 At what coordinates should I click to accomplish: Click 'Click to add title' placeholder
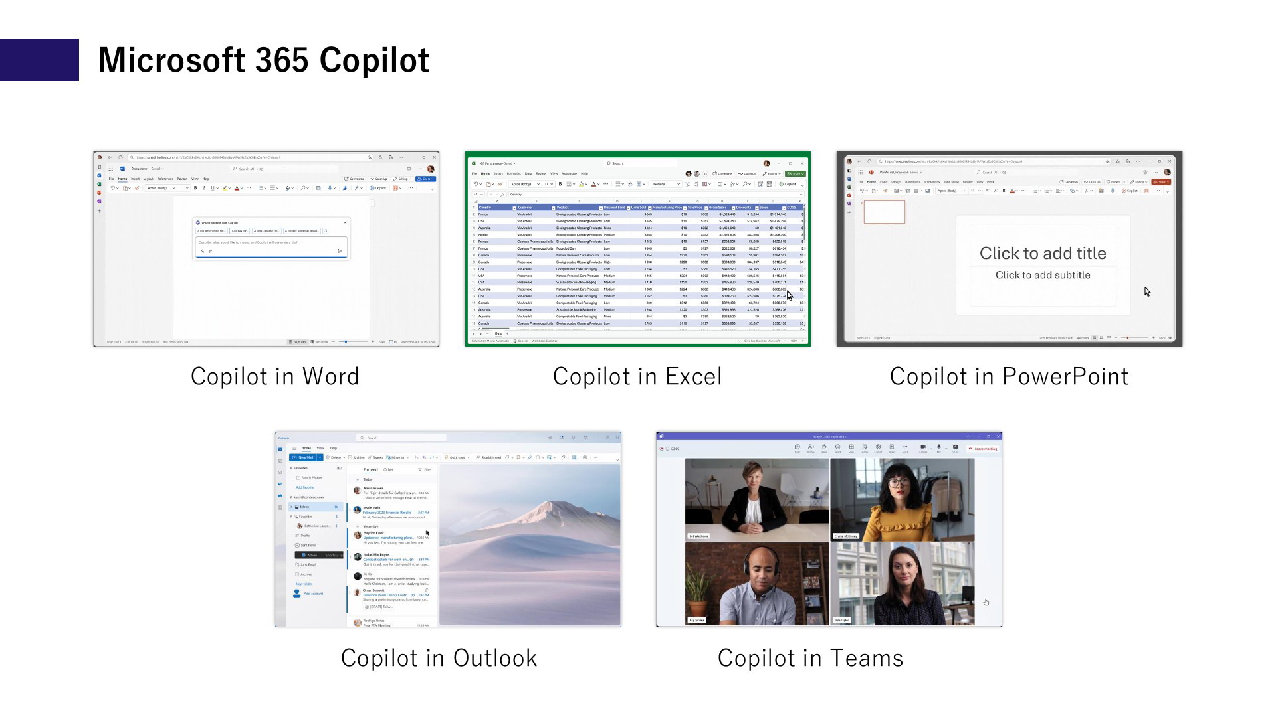[1043, 253]
